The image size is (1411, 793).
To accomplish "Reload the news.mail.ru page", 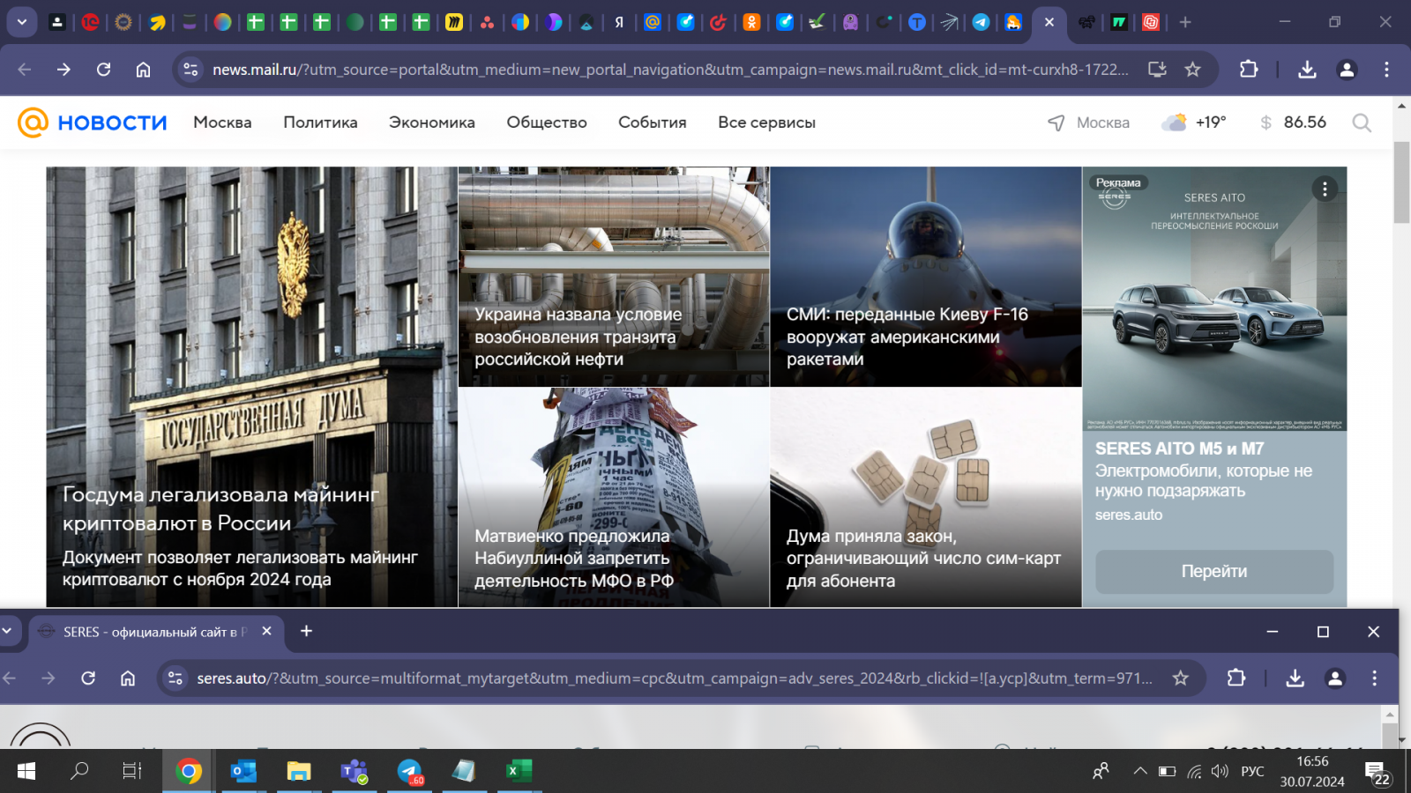I will tap(103, 70).
